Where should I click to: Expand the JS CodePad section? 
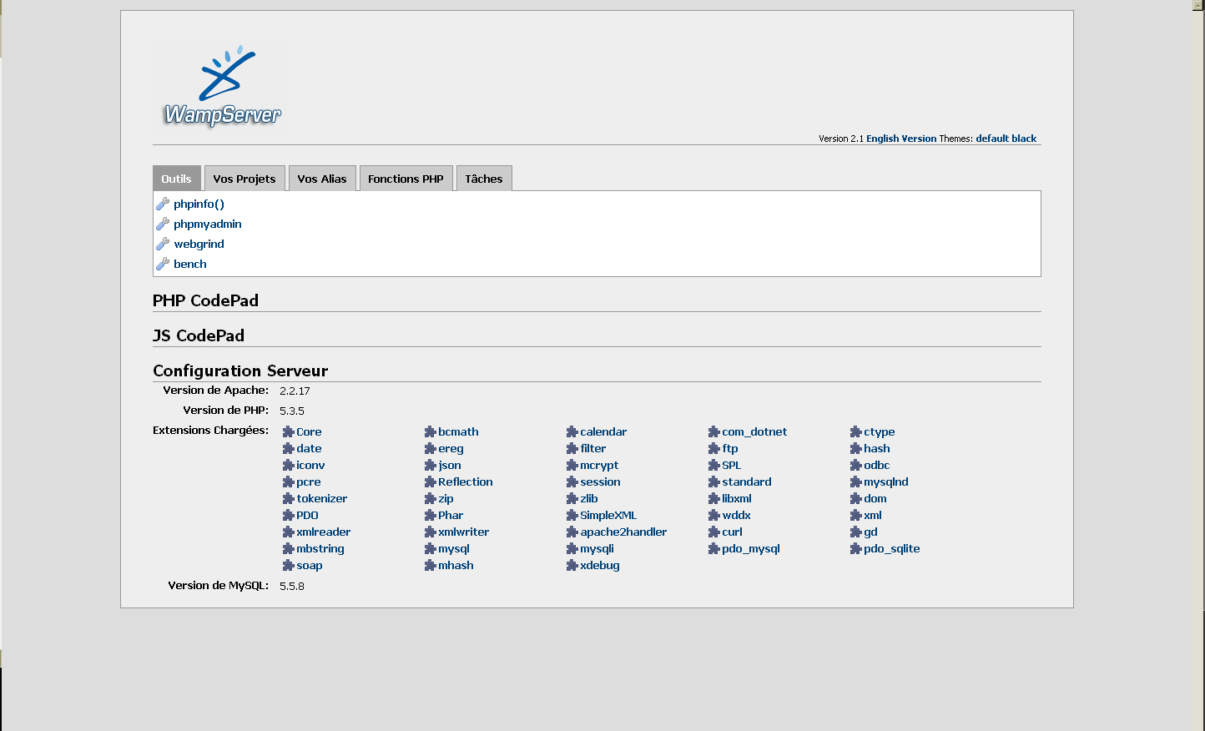click(199, 335)
